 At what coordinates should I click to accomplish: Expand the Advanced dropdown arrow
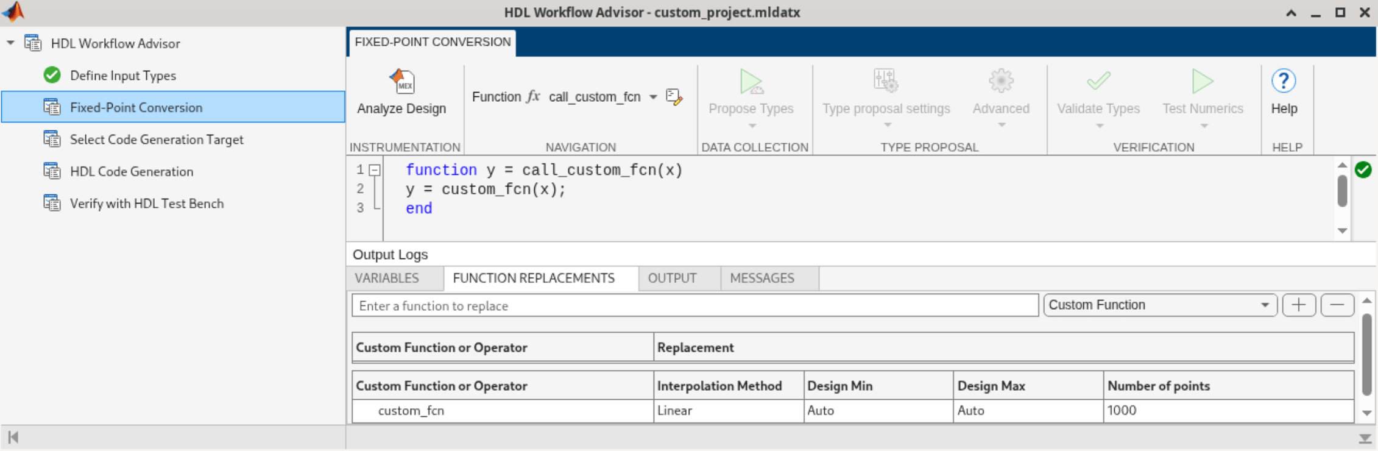(x=1002, y=125)
